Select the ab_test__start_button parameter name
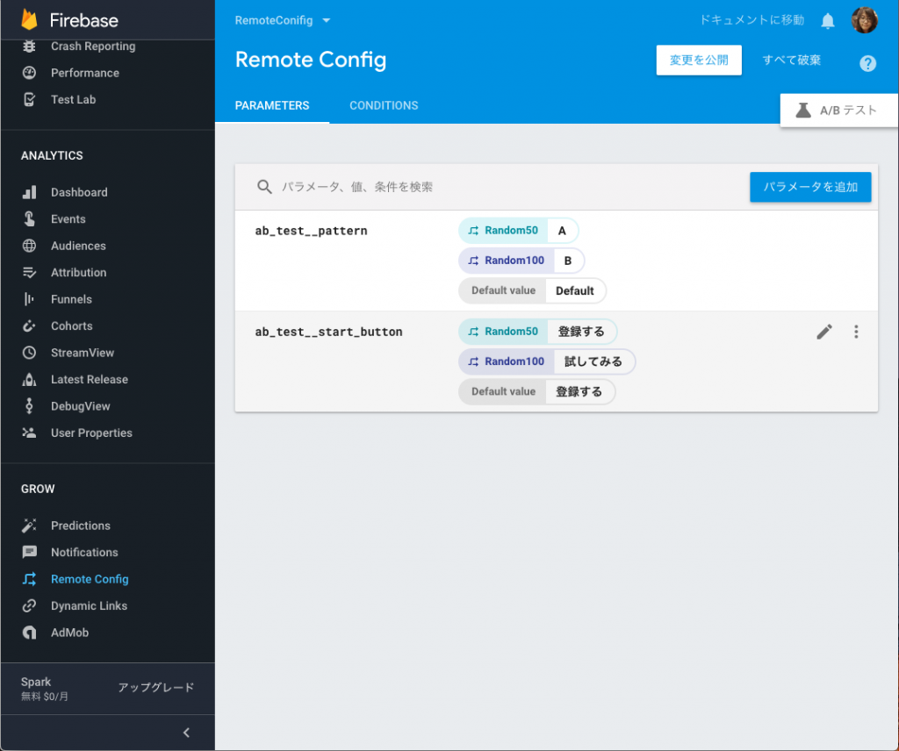 [328, 332]
